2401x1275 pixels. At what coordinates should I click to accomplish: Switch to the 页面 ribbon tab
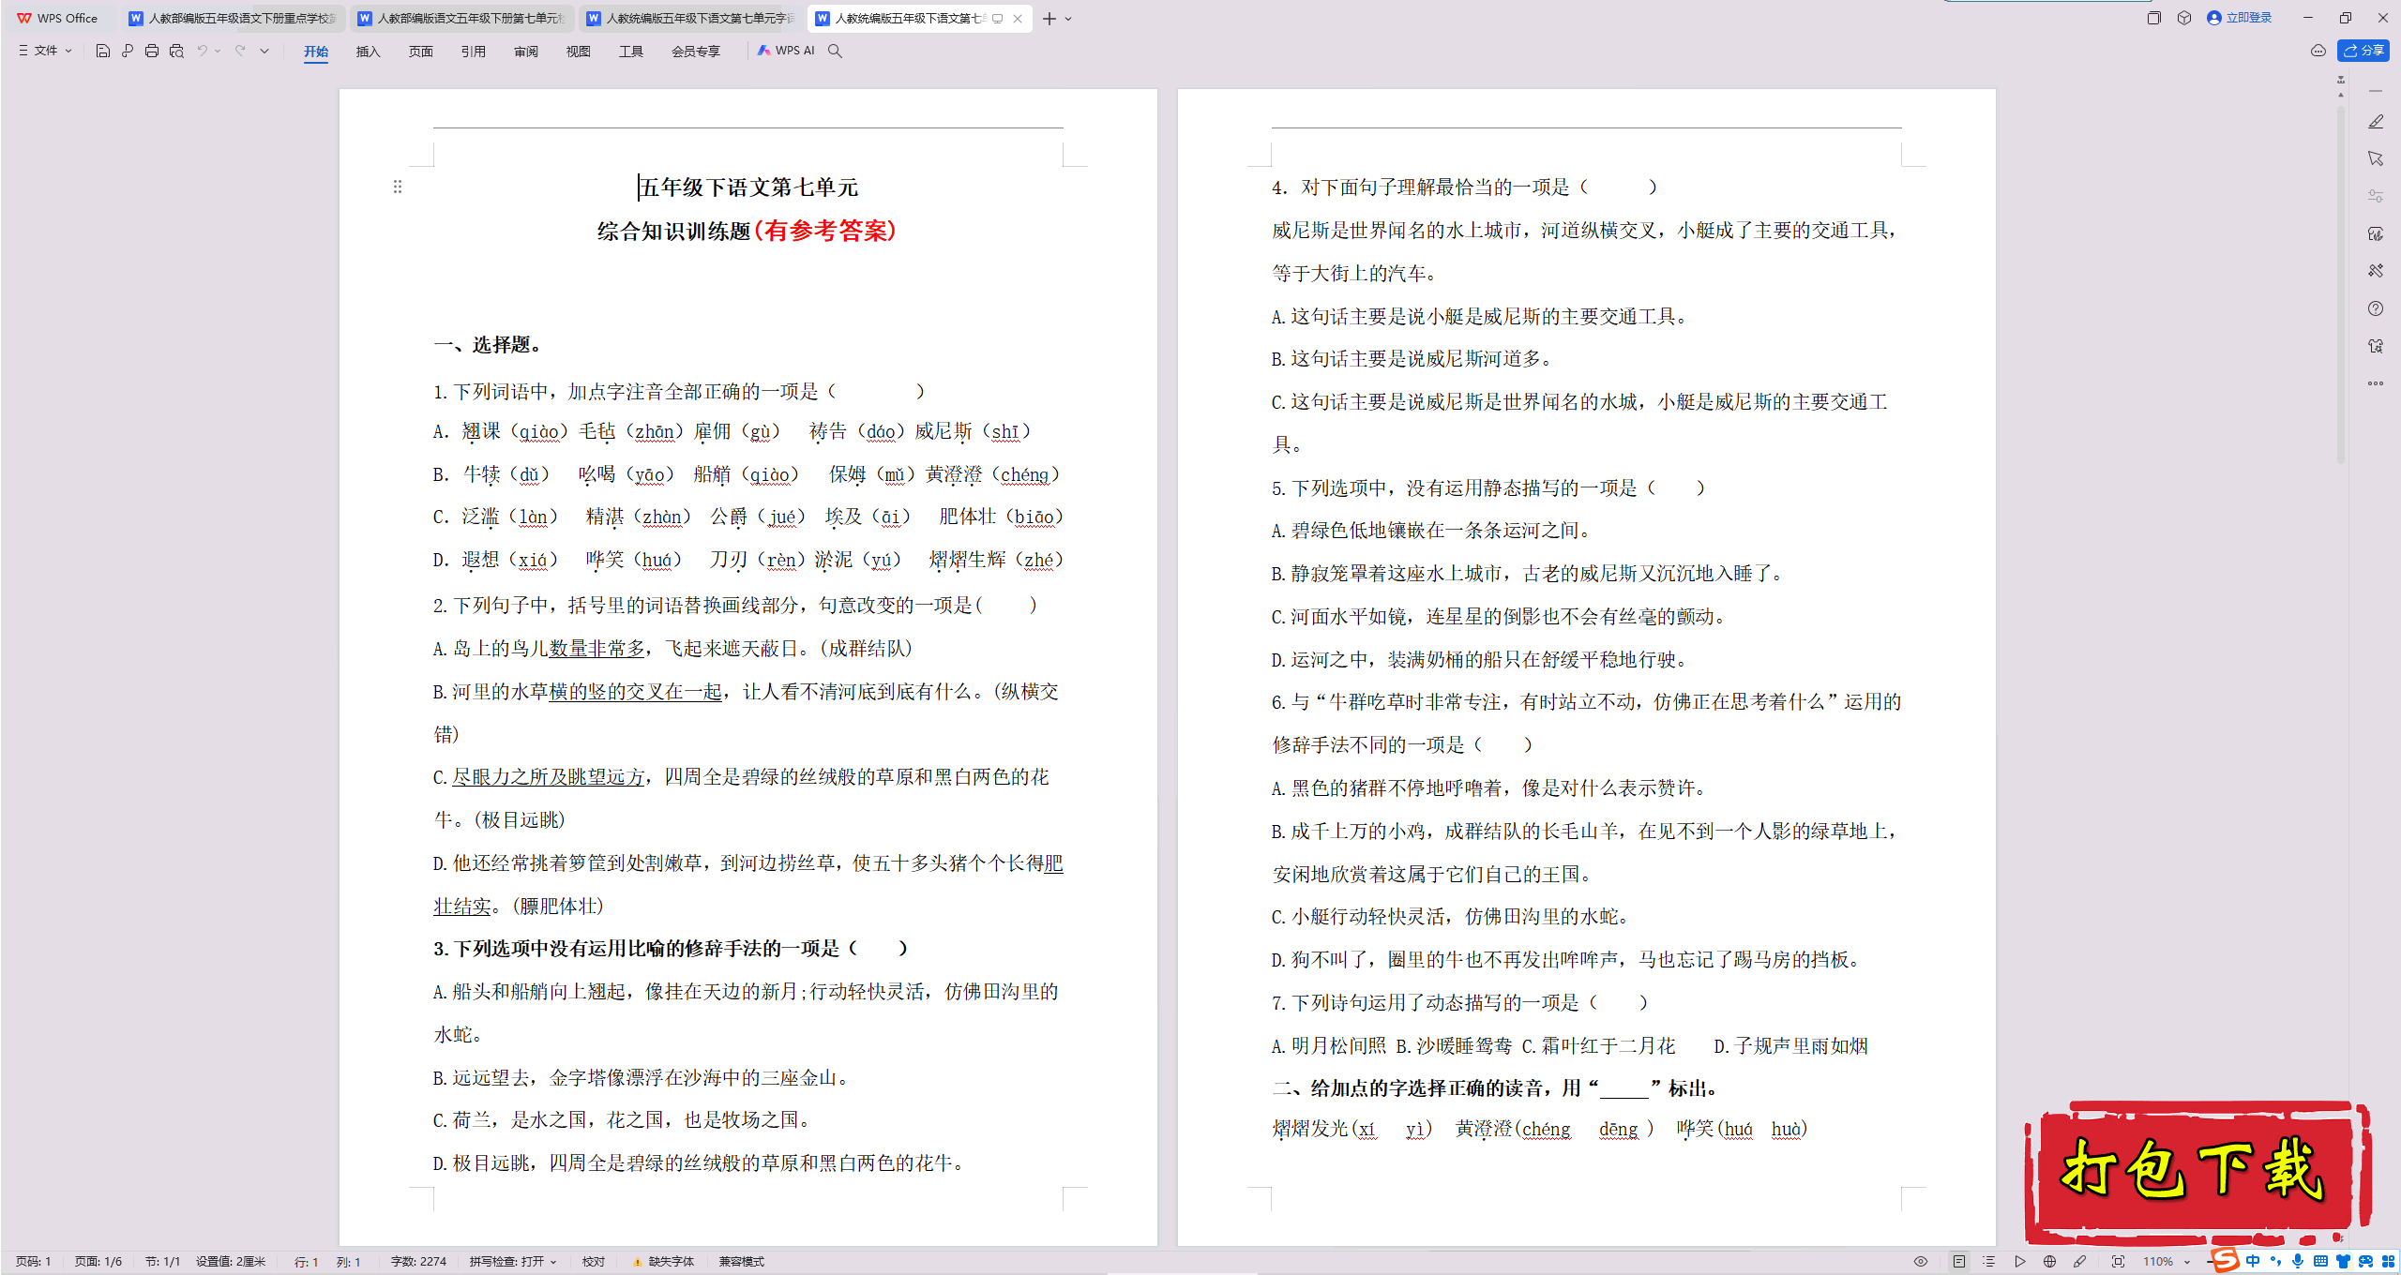tap(421, 52)
